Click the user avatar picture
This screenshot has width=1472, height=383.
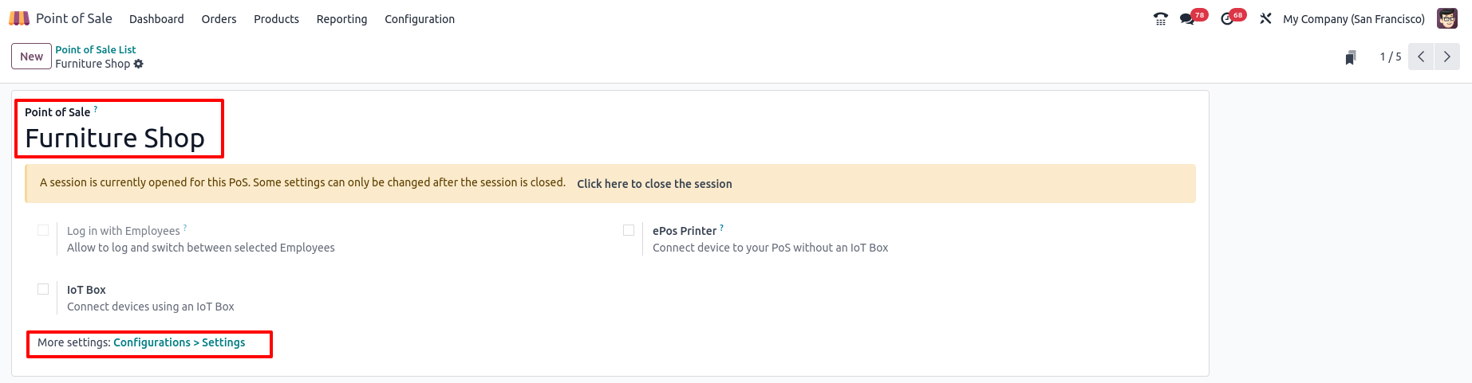click(1447, 18)
